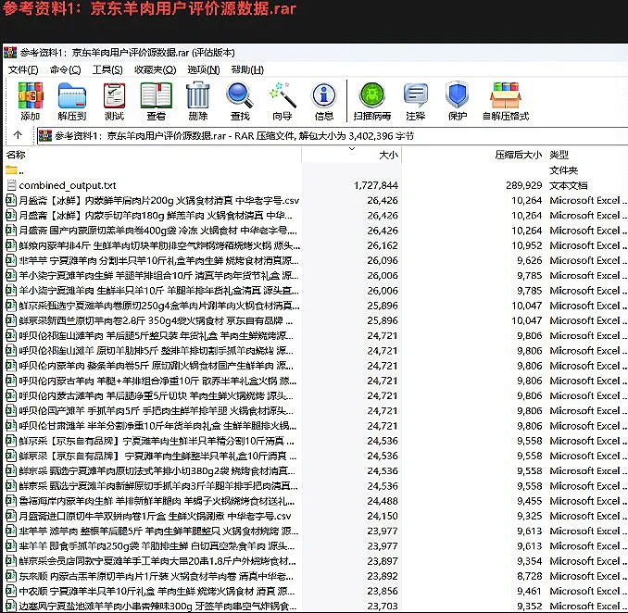
Task: Click the 测试 (Test) clipboard icon
Action: pyautogui.click(x=114, y=95)
